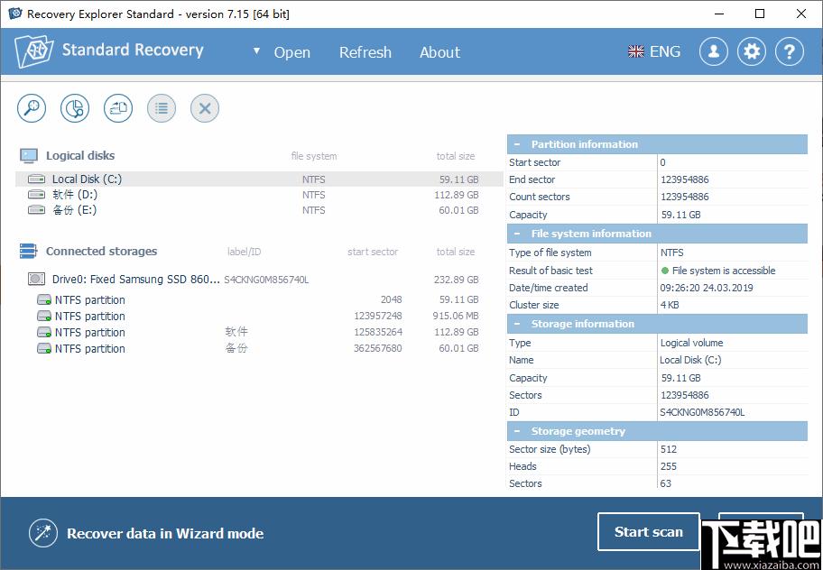Click the list view toolbar icon

pyautogui.click(x=162, y=108)
